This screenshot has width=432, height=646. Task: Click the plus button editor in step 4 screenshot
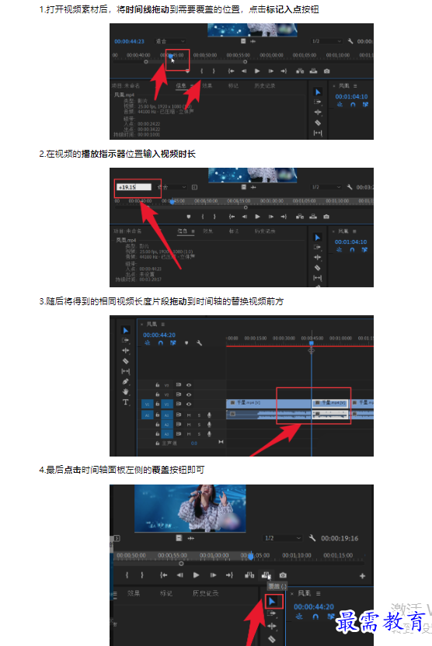click(362, 576)
